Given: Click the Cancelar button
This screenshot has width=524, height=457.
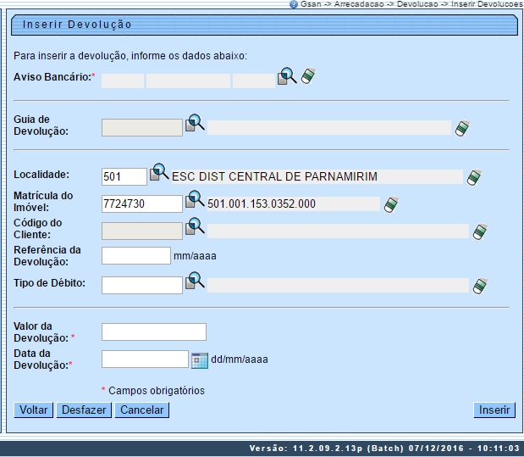Looking at the screenshot, I should pos(142,410).
